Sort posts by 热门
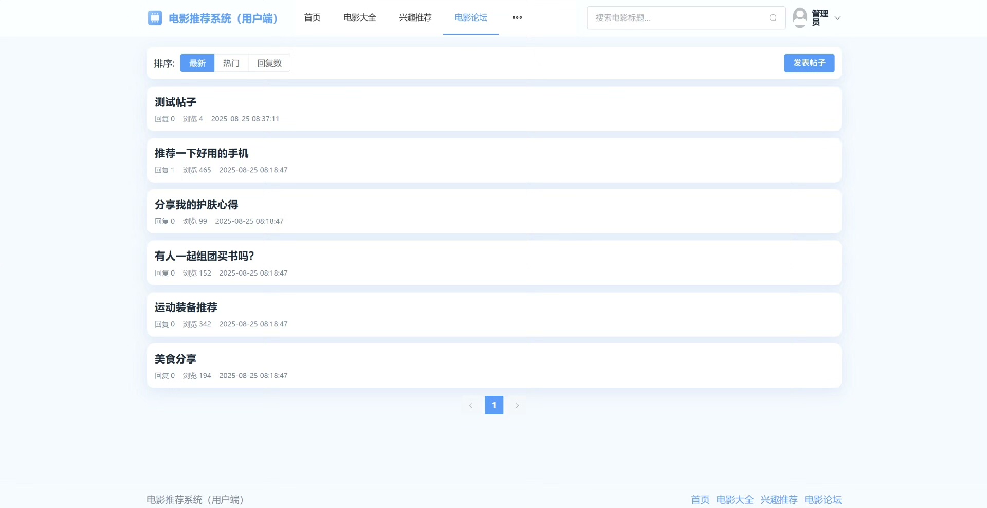 point(231,63)
